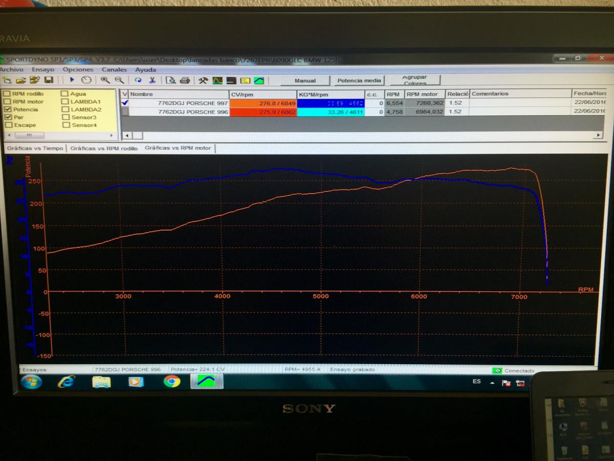The image size is (614, 461).
Task: Click the RPM motor column header
Action: click(424, 94)
